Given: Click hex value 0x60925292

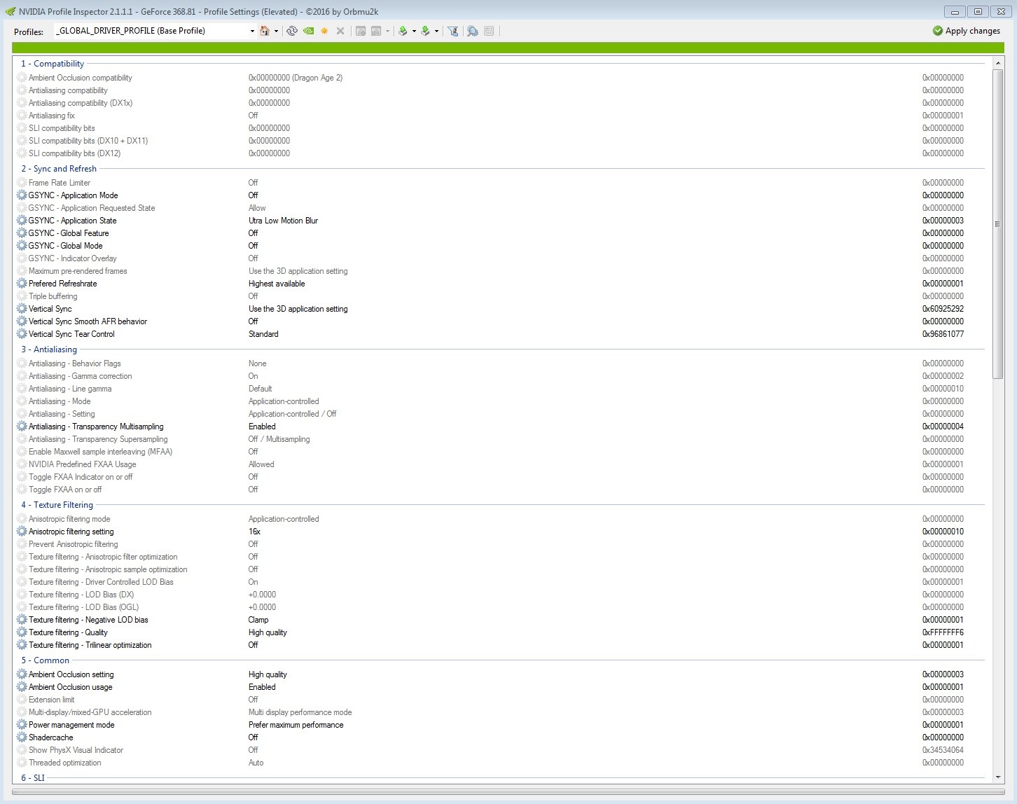Looking at the screenshot, I should (943, 309).
